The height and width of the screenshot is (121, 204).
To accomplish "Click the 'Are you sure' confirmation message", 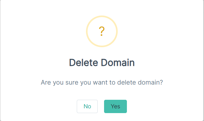I will pos(102,82).
